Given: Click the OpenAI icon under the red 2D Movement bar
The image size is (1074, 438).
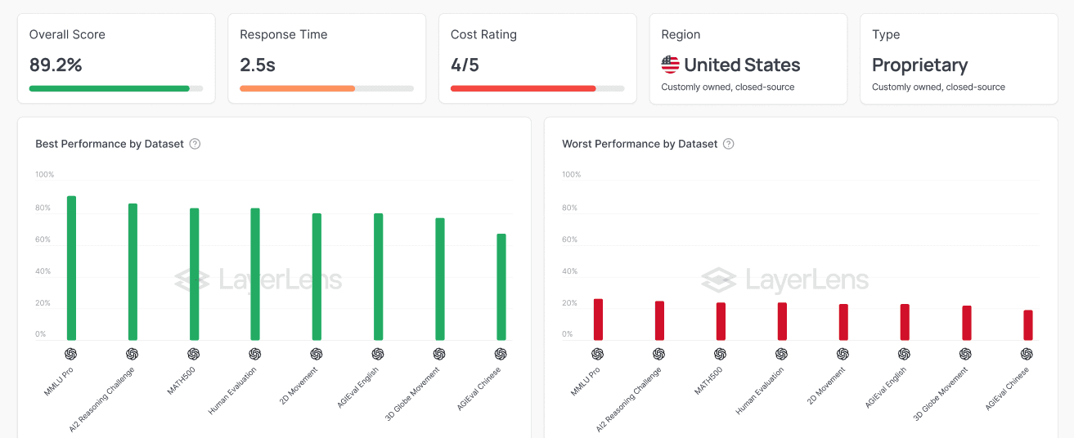Looking at the screenshot, I should coord(843,354).
